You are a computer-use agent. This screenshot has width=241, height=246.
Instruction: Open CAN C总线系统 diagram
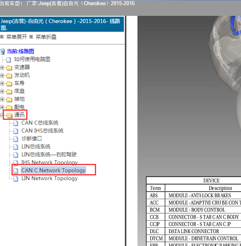(x=40, y=123)
